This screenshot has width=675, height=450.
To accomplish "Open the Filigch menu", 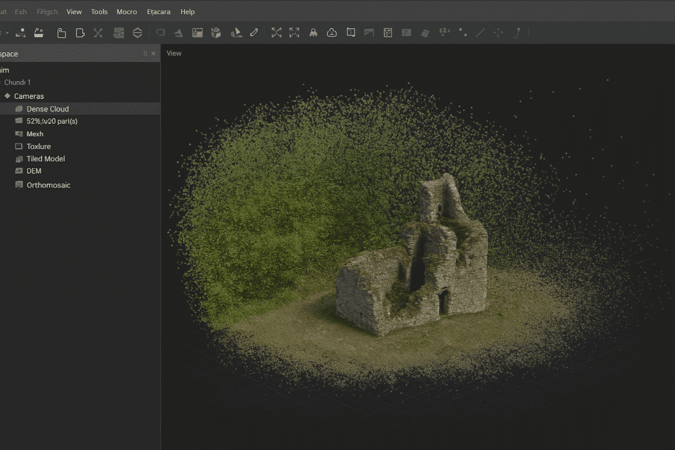I will pos(47,12).
